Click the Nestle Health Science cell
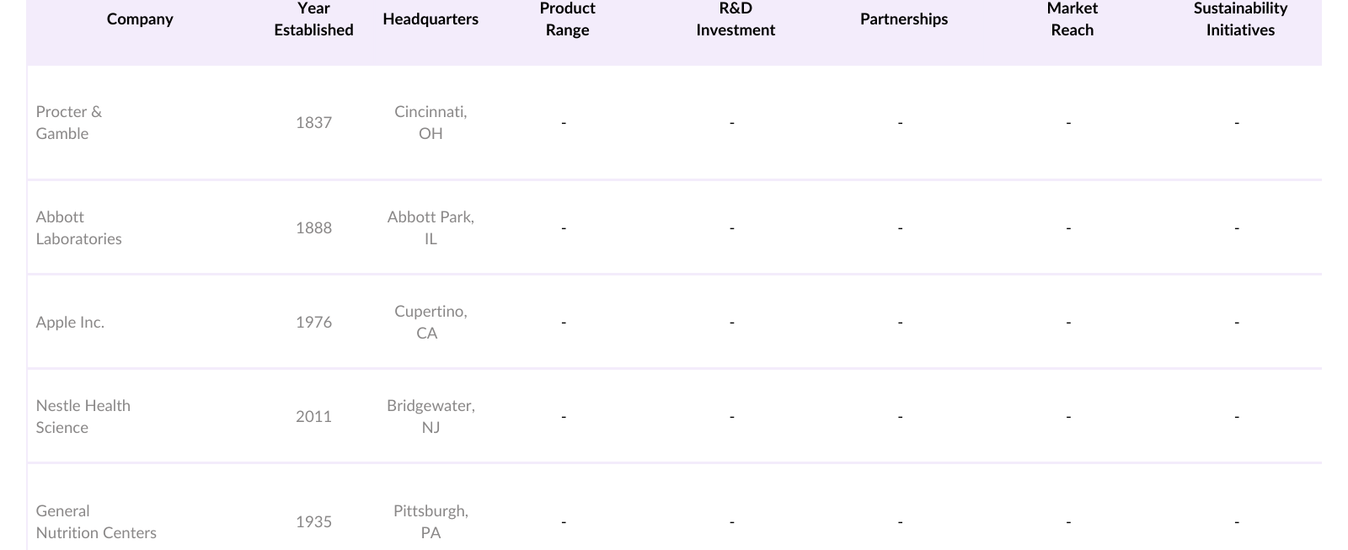 tap(83, 417)
